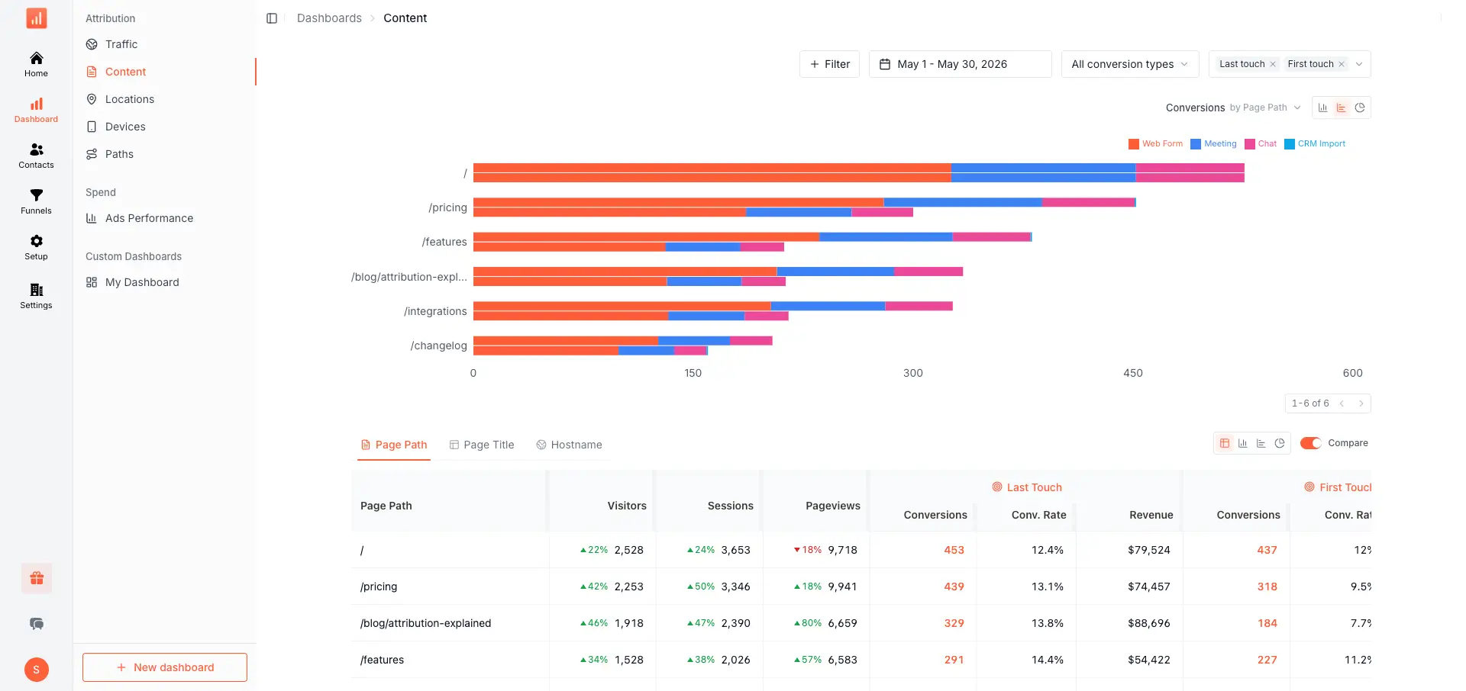Toggle Meeting series in legend
The width and height of the screenshot is (1466, 691).
[x=1213, y=143]
